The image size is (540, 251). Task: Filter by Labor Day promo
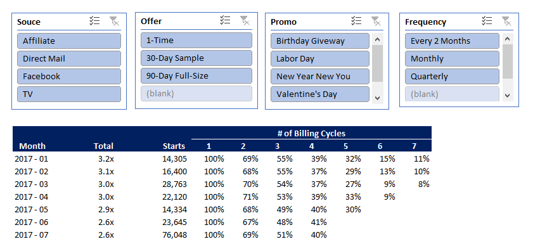pyautogui.click(x=320, y=59)
